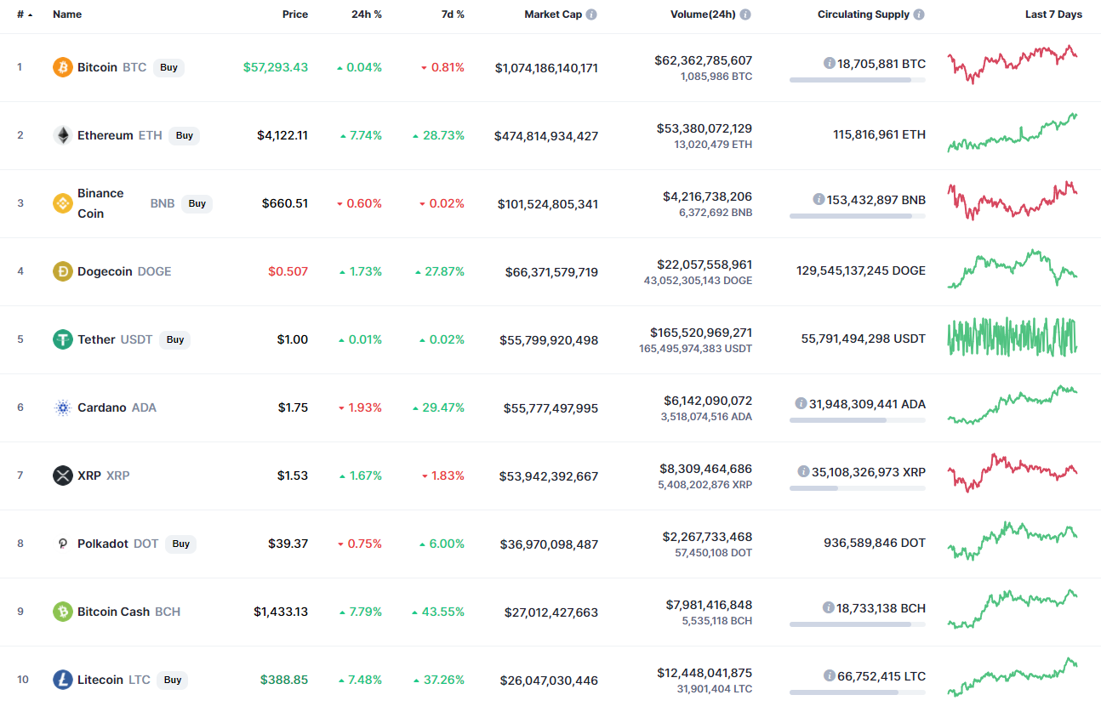The height and width of the screenshot is (712, 1101).
Task: Click XRP circulating supply progress bar
Action: (858, 488)
